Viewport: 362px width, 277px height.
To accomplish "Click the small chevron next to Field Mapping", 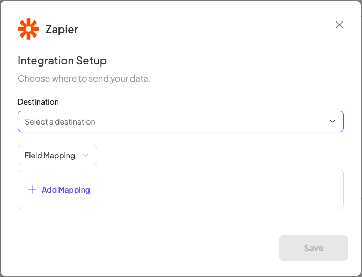I will (x=86, y=156).
